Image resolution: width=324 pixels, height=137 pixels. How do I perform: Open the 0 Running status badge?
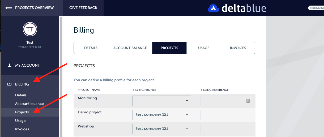(316, 8)
